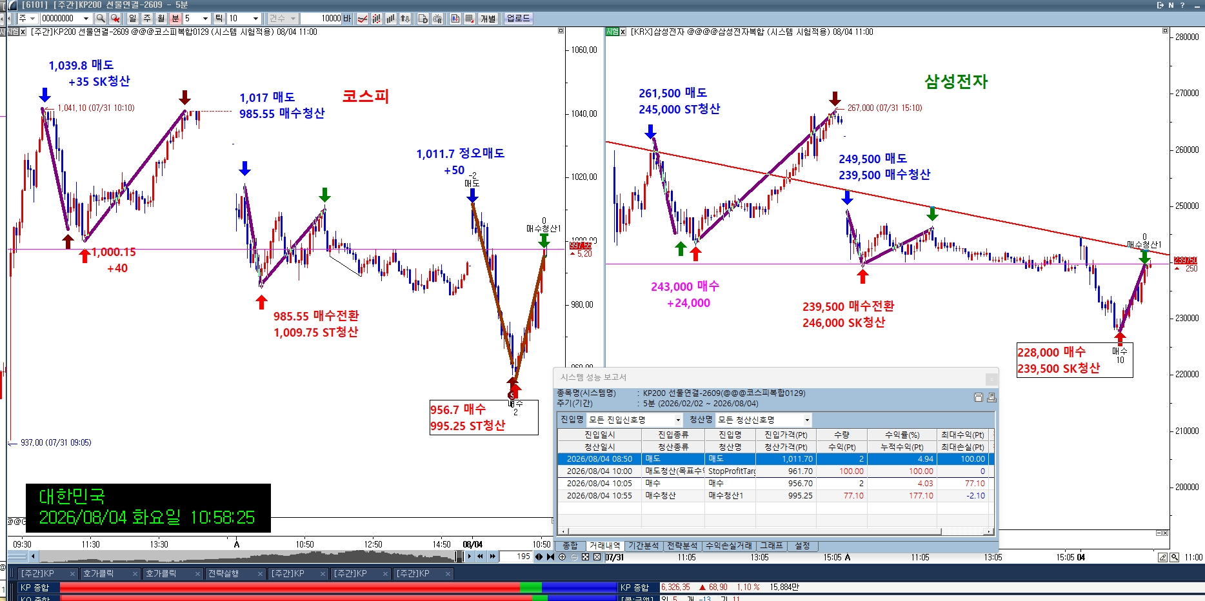Switch to the 종합 report tab
The height and width of the screenshot is (601, 1205).
(570, 546)
